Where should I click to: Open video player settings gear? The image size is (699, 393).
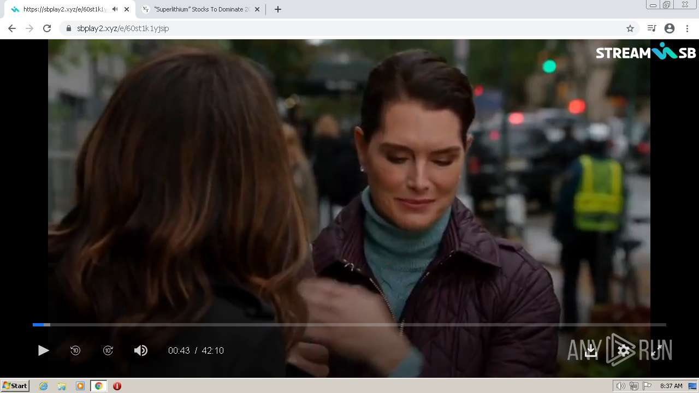click(x=624, y=350)
